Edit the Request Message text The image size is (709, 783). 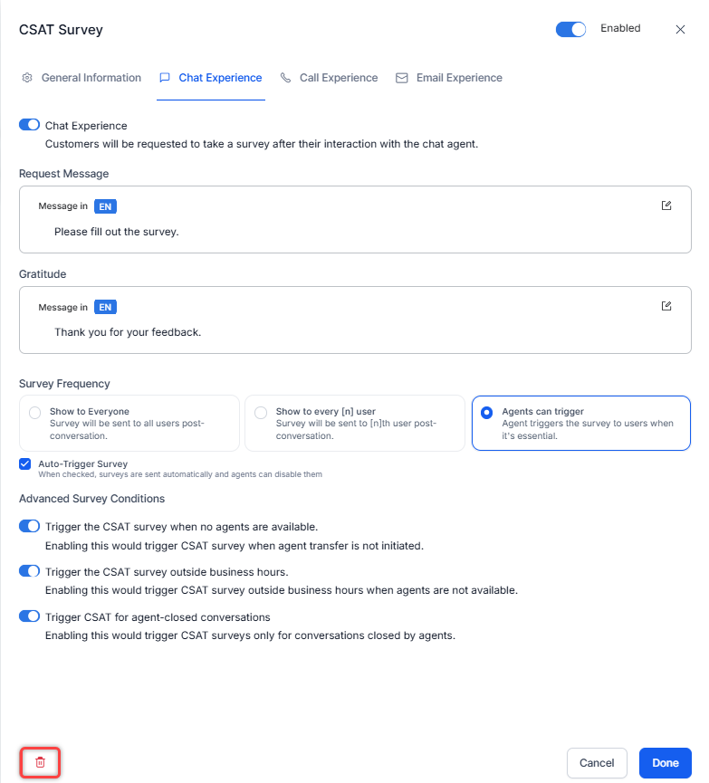click(666, 205)
